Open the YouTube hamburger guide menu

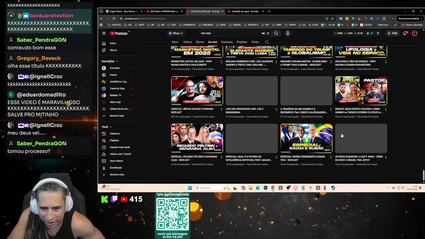pos(104,33)
